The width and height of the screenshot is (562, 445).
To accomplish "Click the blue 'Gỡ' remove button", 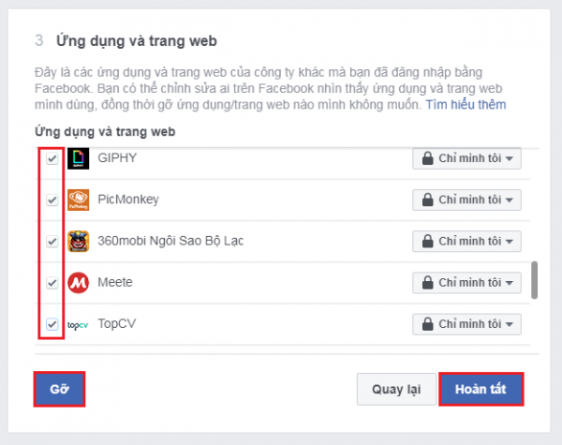I will click(x=60, y=389).
